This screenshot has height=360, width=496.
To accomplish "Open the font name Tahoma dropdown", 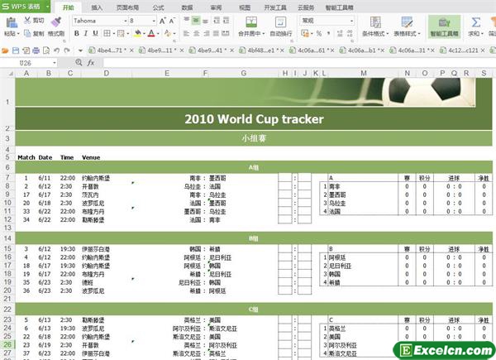I will pyautogui.click(x=126, y=21).
